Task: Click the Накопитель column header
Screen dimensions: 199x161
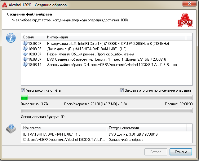Action: click(x=64, y=128)
